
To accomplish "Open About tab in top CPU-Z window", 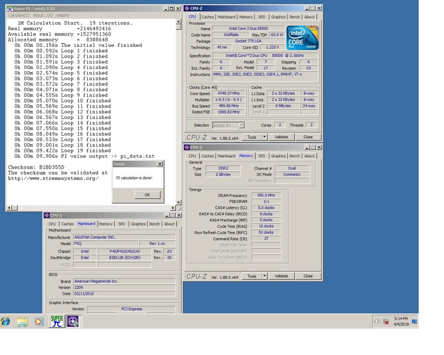I will (x=309, y=17).
